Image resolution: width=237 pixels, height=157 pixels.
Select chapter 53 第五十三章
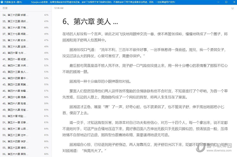[x=26, y=135]
